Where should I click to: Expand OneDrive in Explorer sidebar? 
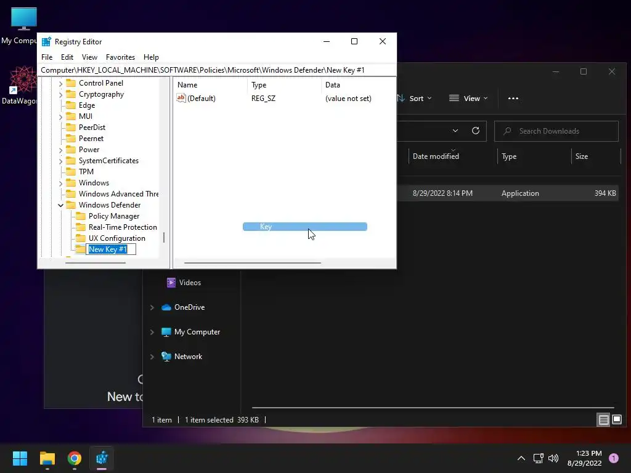click(152, 307)
